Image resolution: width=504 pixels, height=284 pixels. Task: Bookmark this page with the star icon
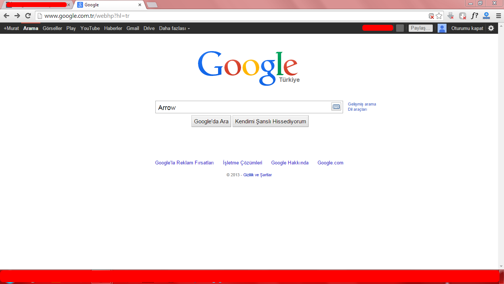coord(439,16)
